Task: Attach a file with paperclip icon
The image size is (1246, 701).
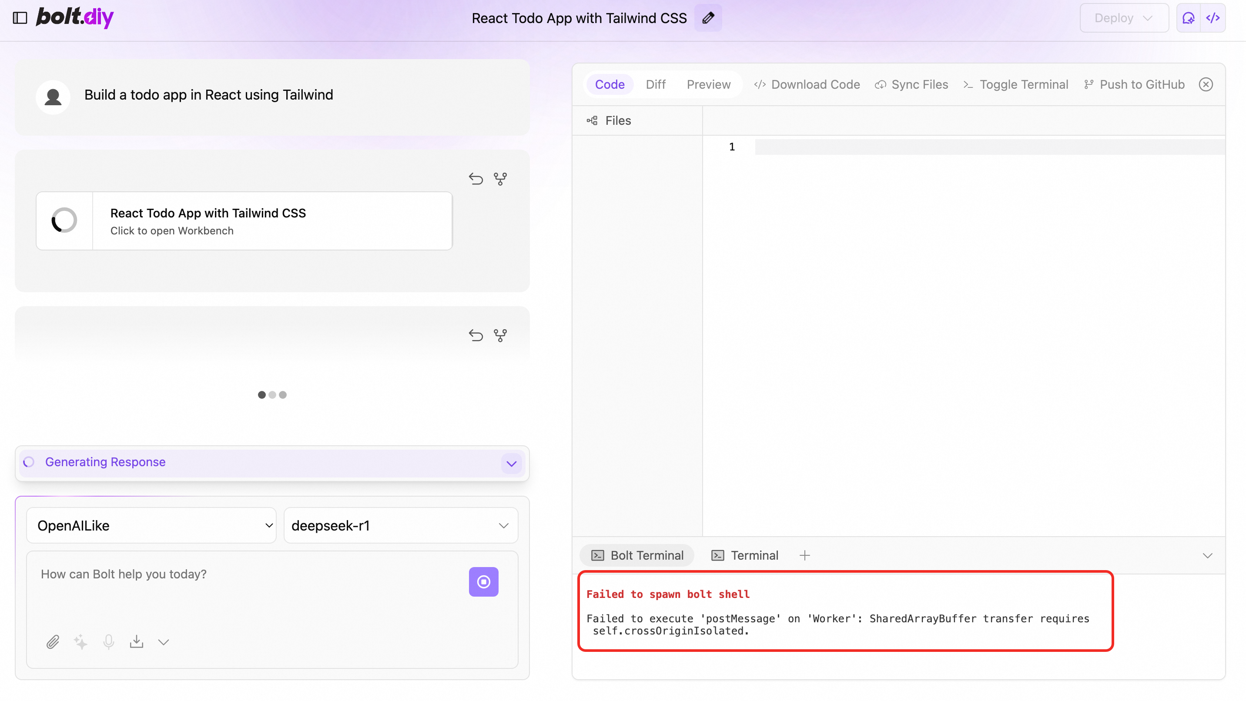Action: tap(53, 642)
